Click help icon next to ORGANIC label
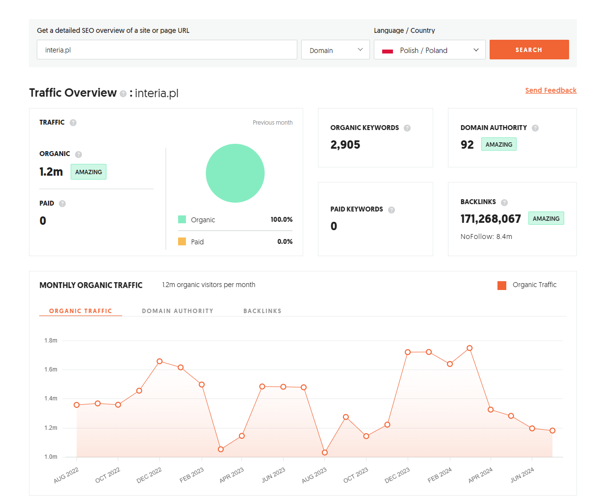 pyautogui.click(x=78, y=154)
